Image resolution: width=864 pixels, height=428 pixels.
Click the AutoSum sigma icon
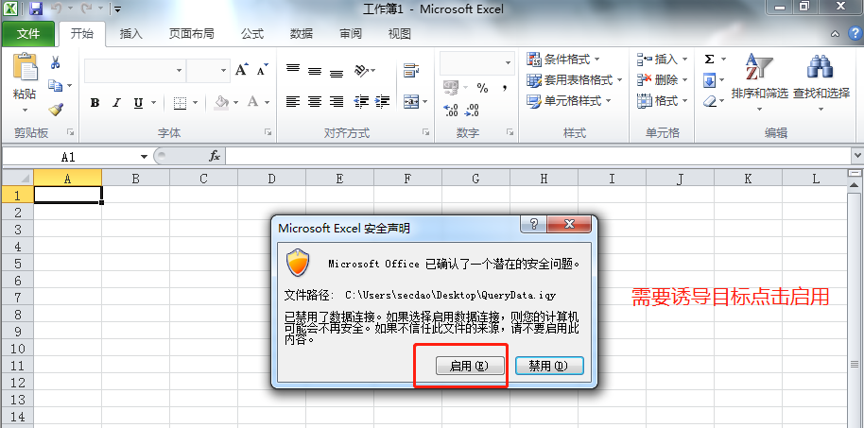710,60
